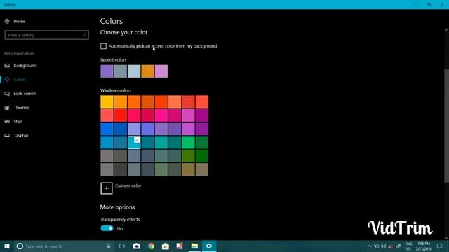The image size is (449, 252).
Task: Open the volume speaker icon in tray
Action: point(384,246)
